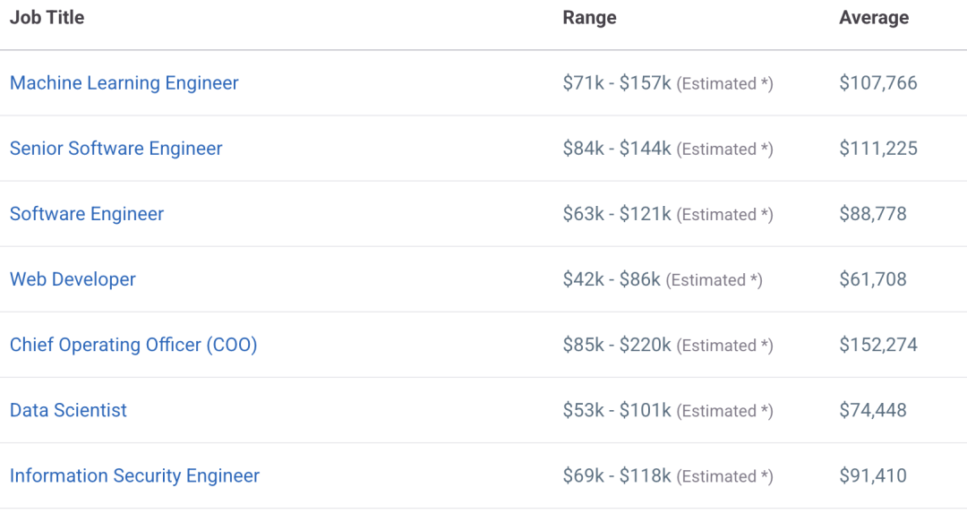The image size is (967, 513).
Task: Open the Web Developer job link
Action: point(73,279)
